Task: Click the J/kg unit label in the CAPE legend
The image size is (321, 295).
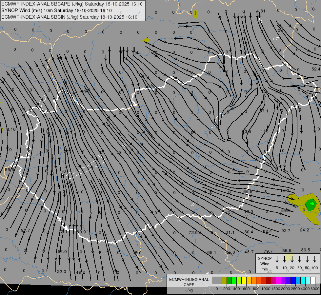Action: [x=189, y=290]
